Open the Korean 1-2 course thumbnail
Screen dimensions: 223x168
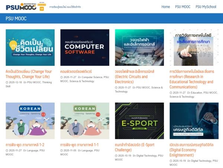pyautogui.click(x=30, y=120)
